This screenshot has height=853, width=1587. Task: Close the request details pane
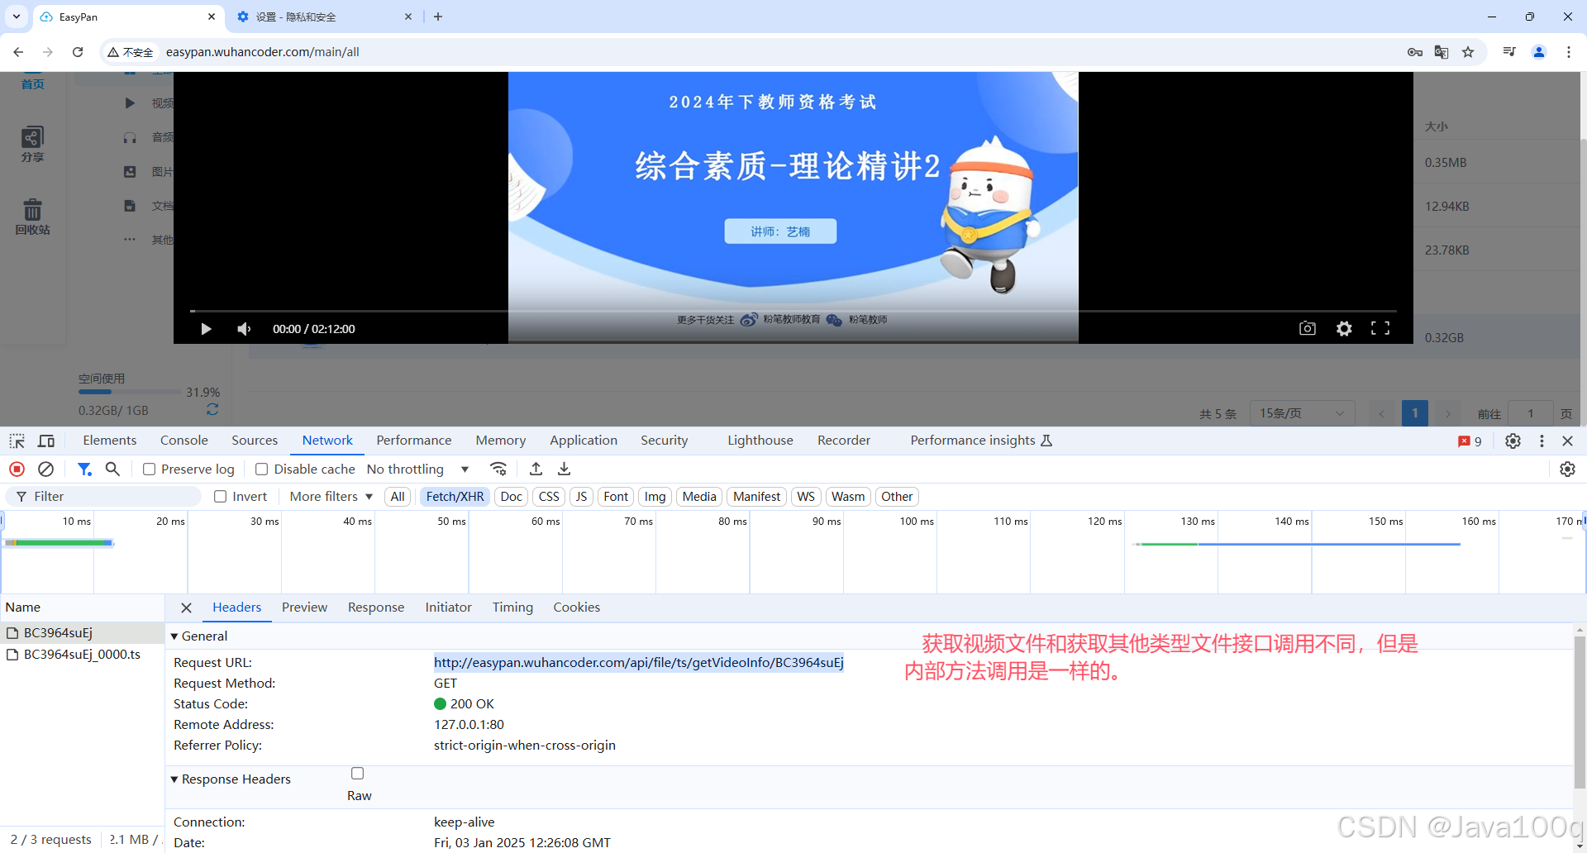point(186,608)
